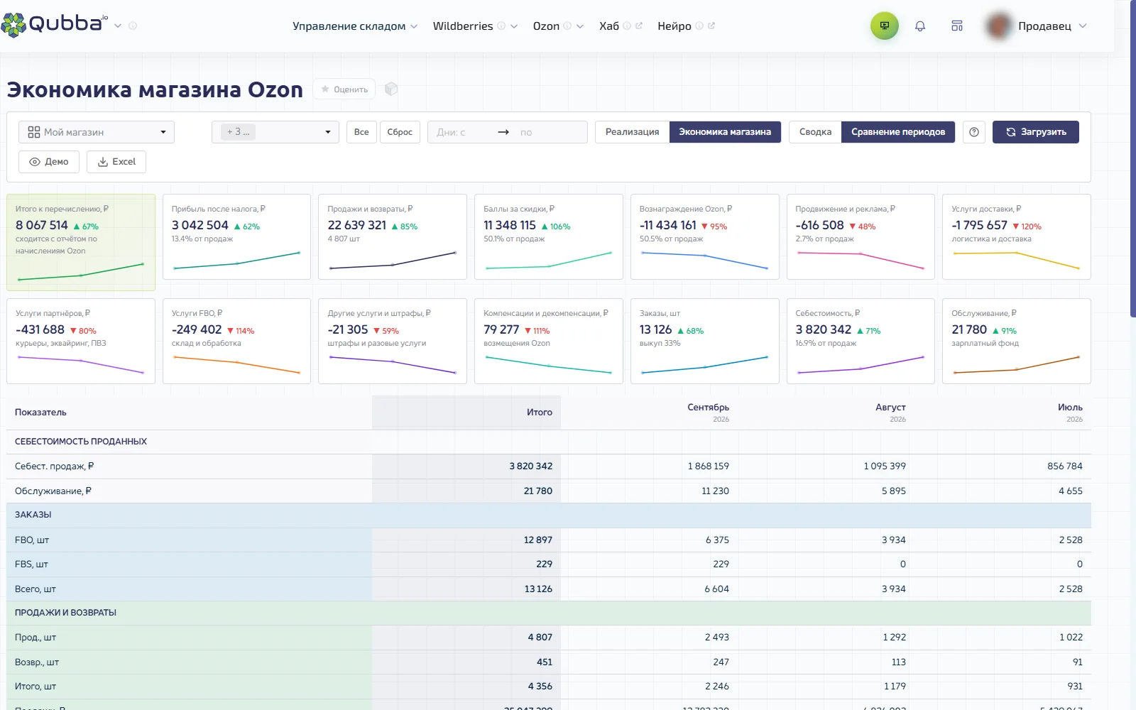Screen dimensions: 1136x710
Task: Click the 'Дни: с' start date field
Action: pyautogui.click(x=461, y=132)
